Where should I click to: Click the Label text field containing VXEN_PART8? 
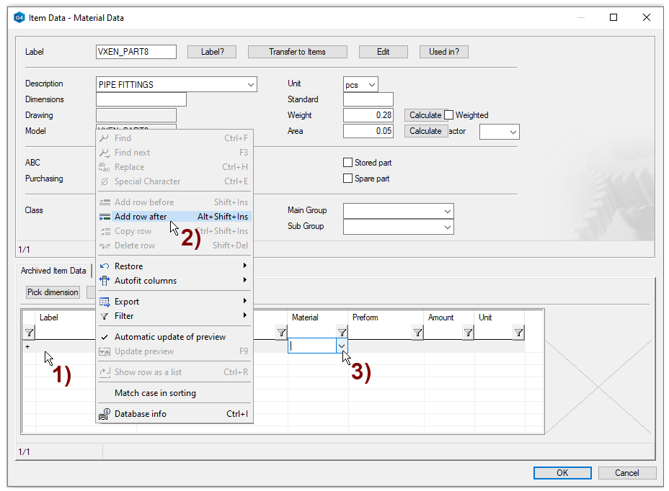pyautogui.click(x=136, y=52)
